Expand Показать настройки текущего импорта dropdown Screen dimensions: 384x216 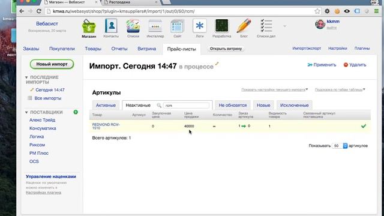(x=275, y=89)
